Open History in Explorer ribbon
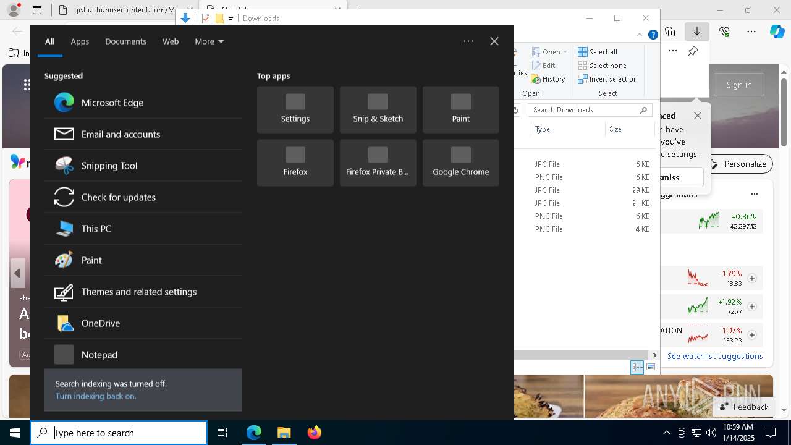 548,79
